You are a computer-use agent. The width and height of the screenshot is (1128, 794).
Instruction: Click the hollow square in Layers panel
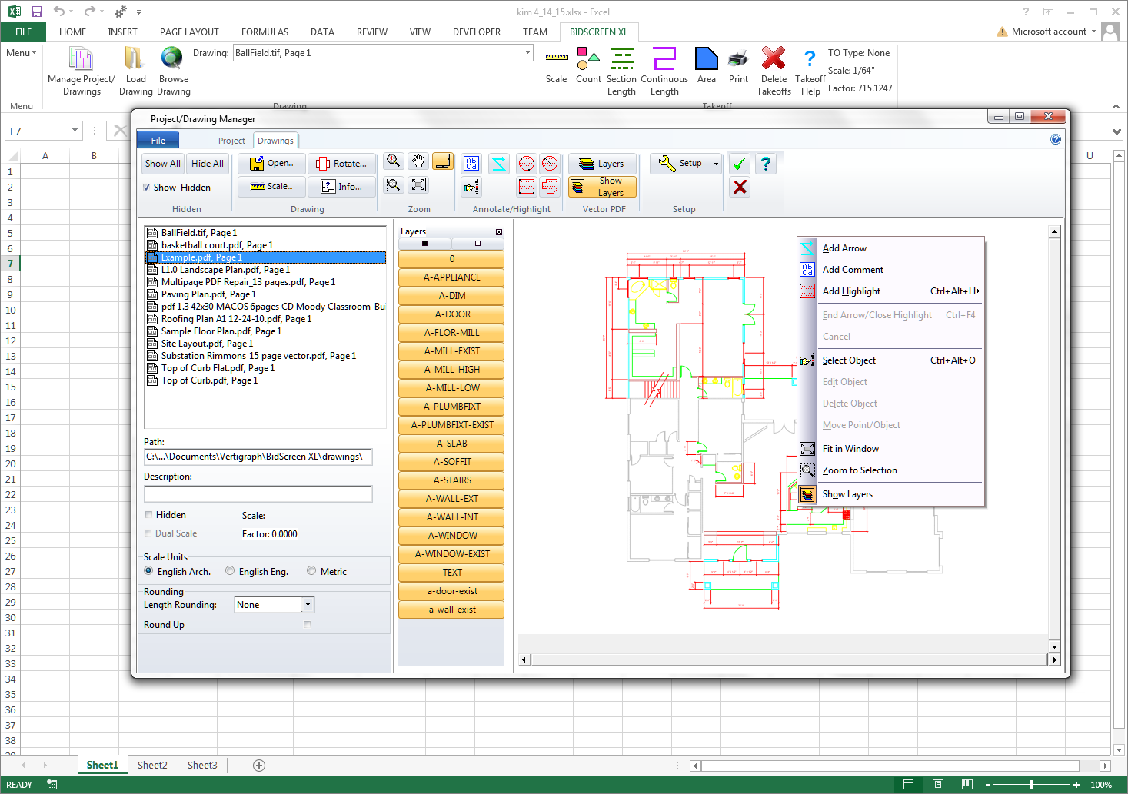pos(477,244)
